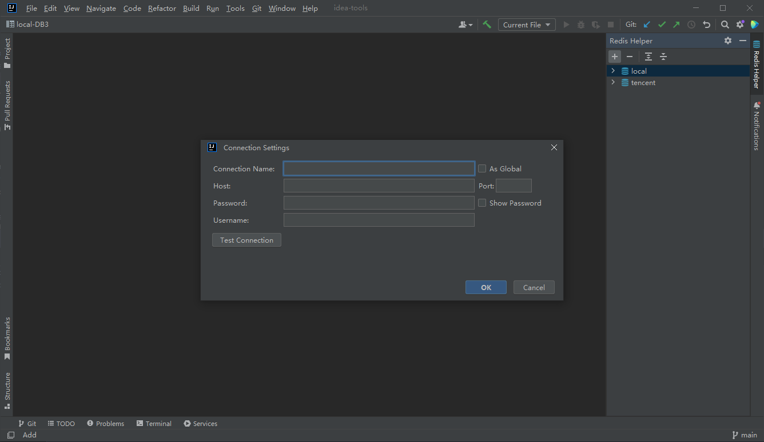Open the Run menu
Image resolution: width=764 pixels, height=442 pixels.
213,8
